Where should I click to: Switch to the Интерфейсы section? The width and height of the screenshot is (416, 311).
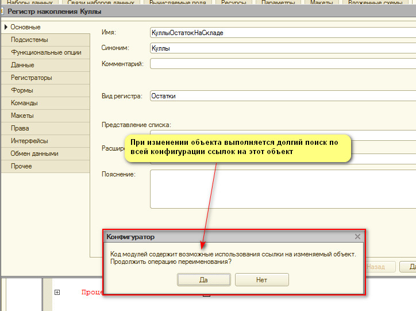coord(29,141)
